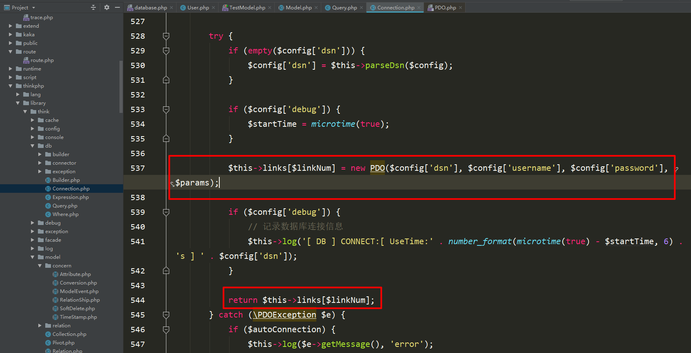Place cursor on return statement line 544
Image resolution: width=691 pixels, height=353 pixels.
[x=301, y=300]
